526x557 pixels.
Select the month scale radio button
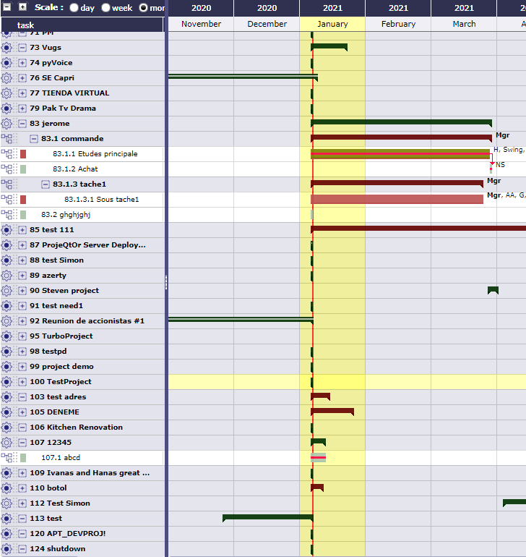(143, 8)
